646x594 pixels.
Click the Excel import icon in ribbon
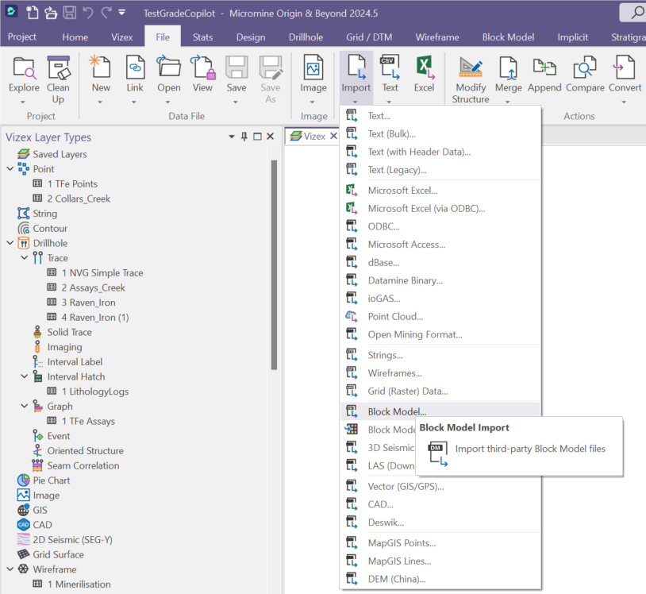point(424,70)
